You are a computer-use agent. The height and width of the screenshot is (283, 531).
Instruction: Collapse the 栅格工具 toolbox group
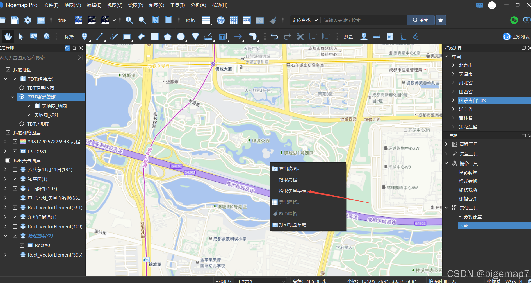pos(446,163)
